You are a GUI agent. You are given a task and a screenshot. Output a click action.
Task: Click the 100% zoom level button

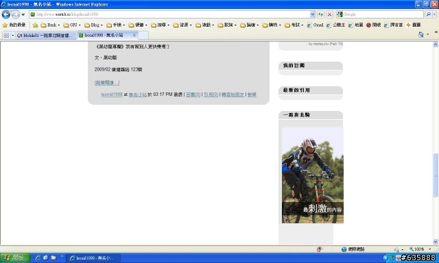(x=416, y=249)
